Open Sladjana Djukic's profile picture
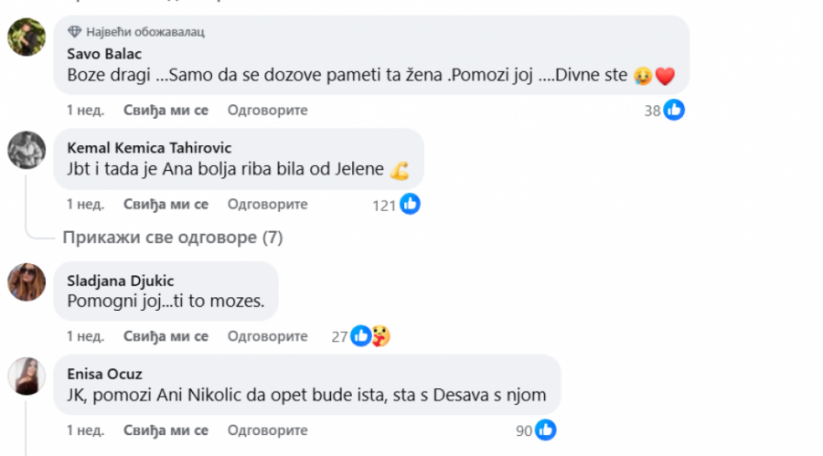The image size is (823, 456). (27, 281)
